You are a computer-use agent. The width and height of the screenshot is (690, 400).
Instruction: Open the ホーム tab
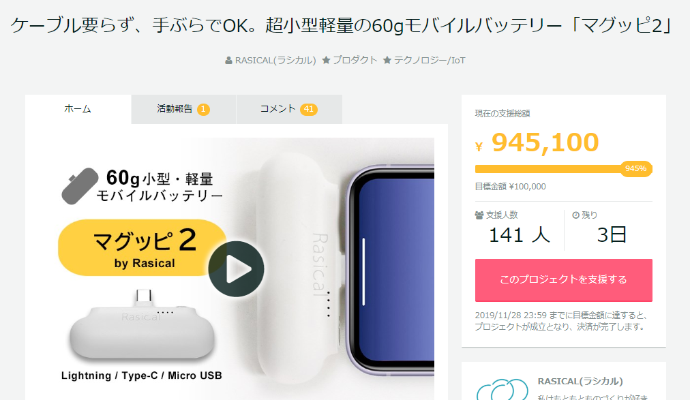(78, 109)
